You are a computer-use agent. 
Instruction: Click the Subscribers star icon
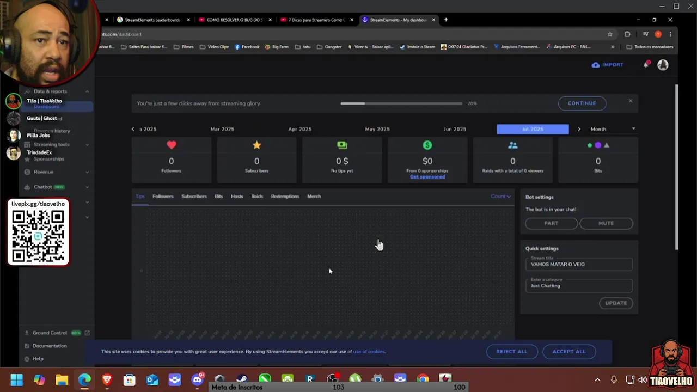click(x=256, y=145)
